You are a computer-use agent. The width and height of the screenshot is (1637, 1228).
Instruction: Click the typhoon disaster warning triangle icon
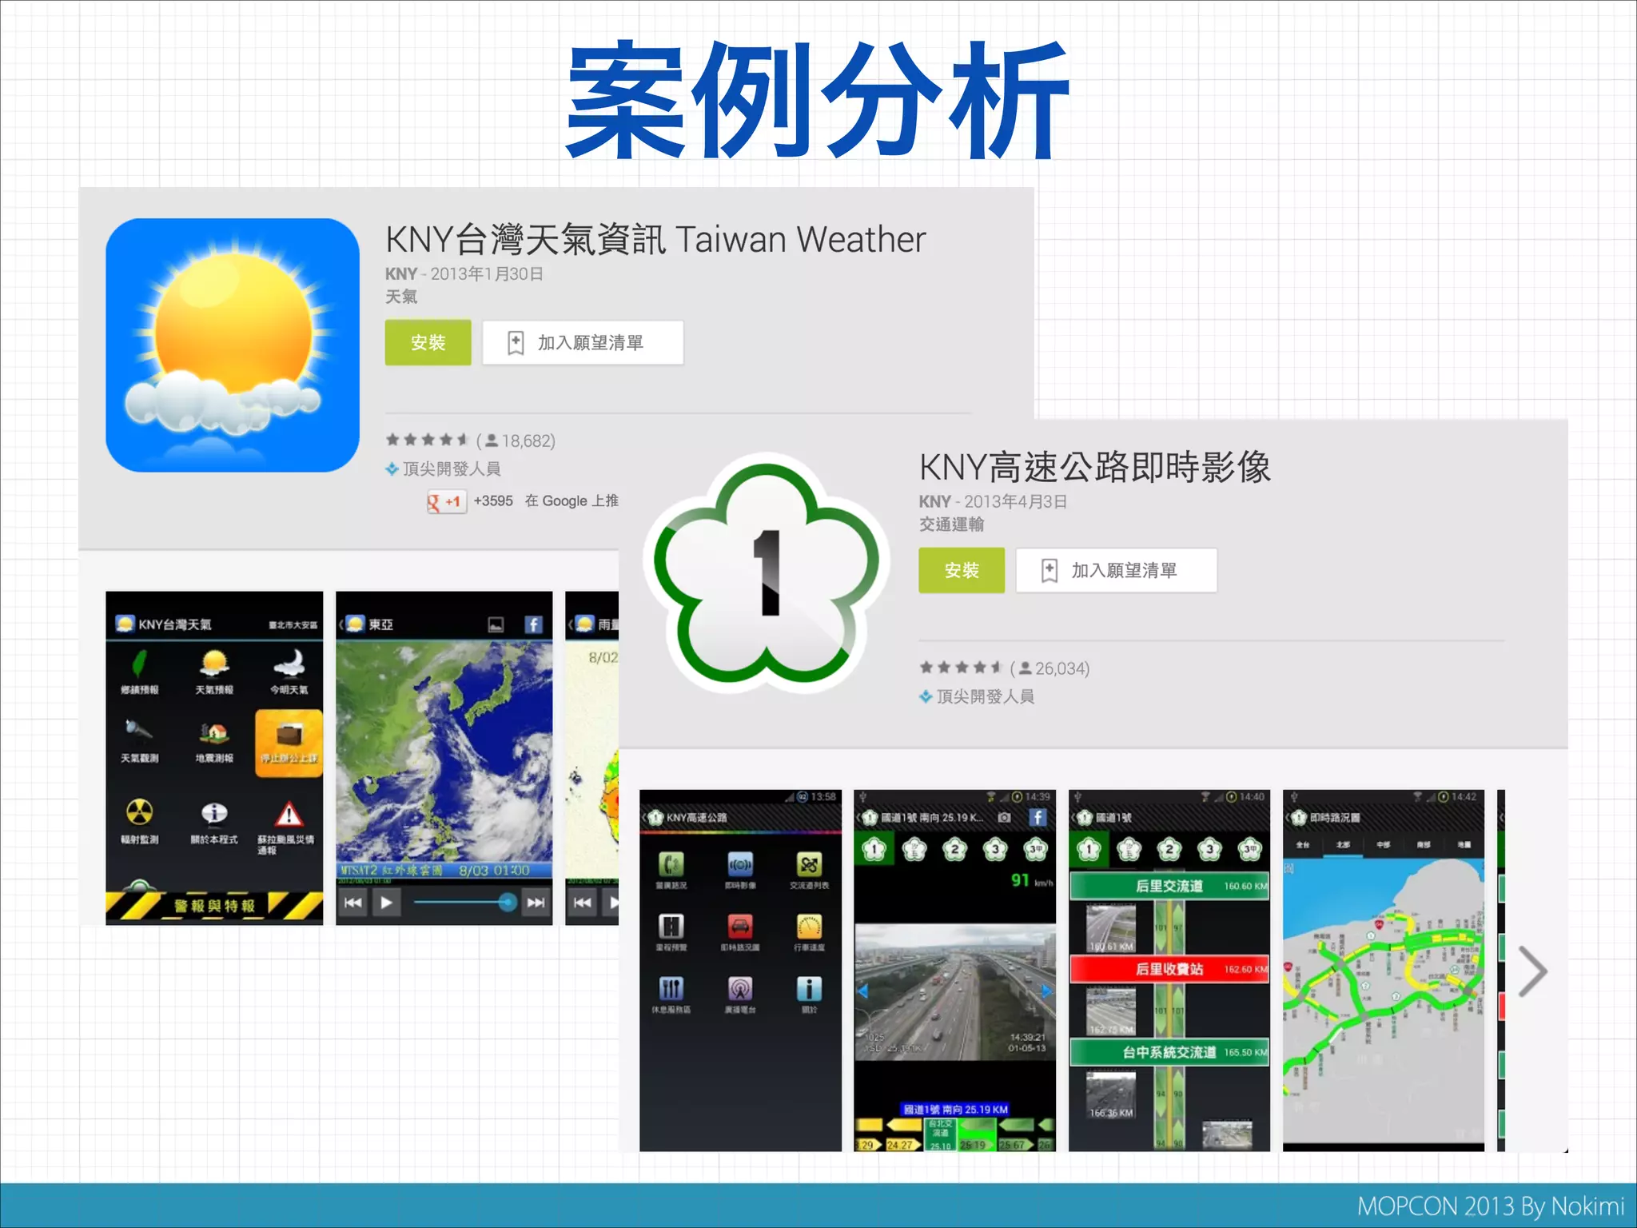[288, 814]
